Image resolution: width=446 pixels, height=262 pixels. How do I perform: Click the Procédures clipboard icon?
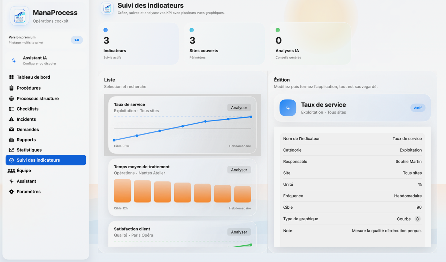click(11, 88)
